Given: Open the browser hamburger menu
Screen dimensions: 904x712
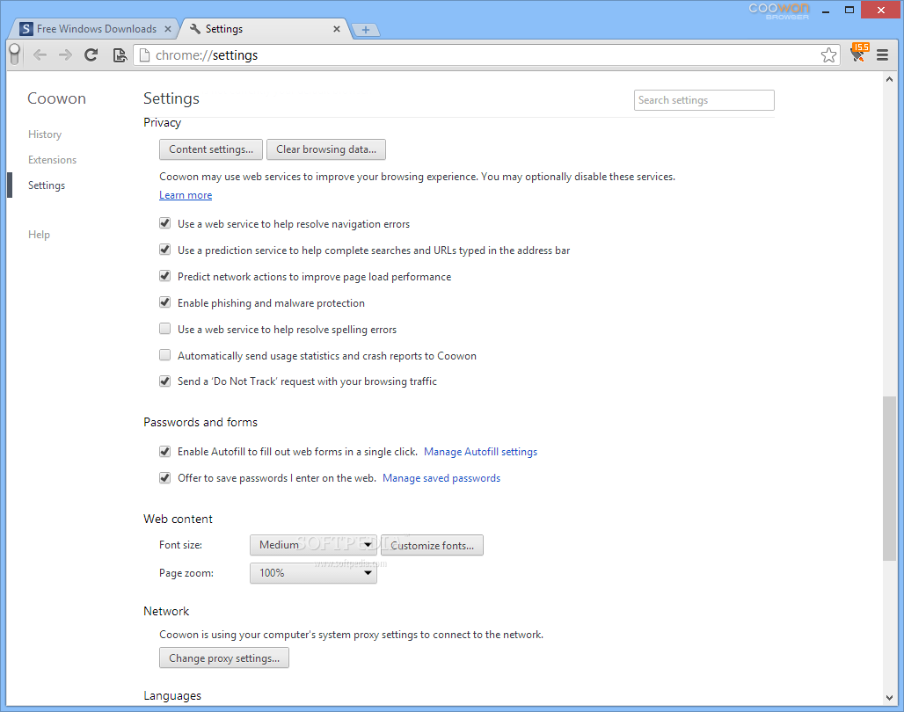Looking at the screenshot, I should point(882,55).
